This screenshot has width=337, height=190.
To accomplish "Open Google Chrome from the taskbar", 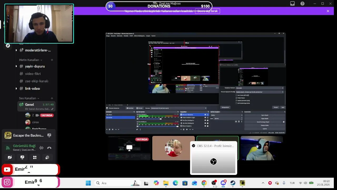I will [x=204, y=183].
